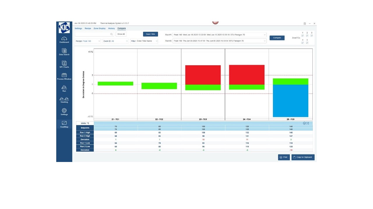
Task: Disable ZoneTC 3
Action: (312, 36)
